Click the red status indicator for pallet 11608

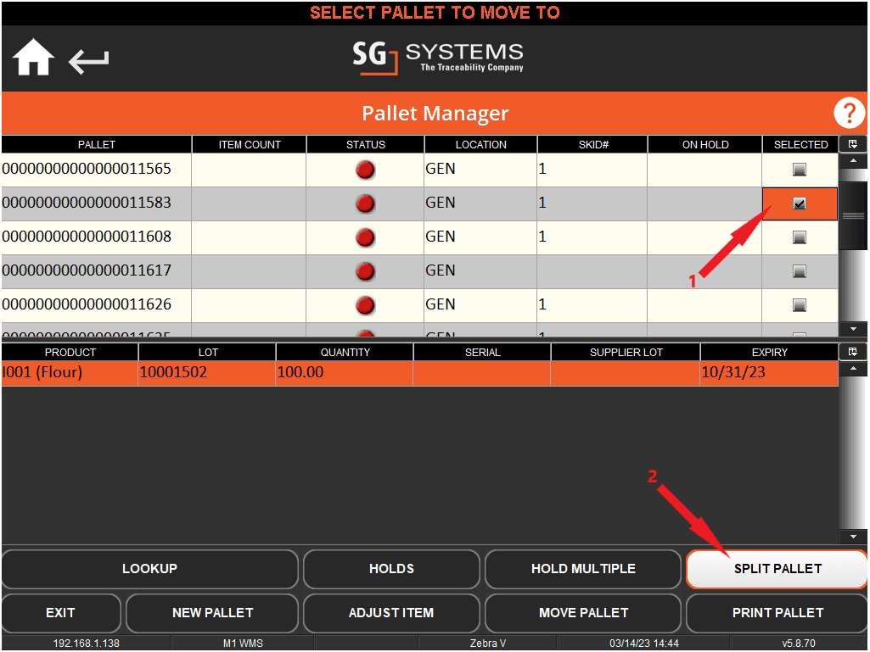(364, 237)
